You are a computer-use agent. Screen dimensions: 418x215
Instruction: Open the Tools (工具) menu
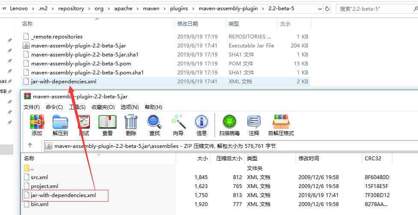click(x=77, y=107)
